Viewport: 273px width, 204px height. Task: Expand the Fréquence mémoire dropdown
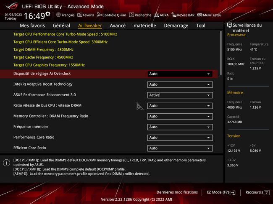pyautogui.click(x=180, y=127)
